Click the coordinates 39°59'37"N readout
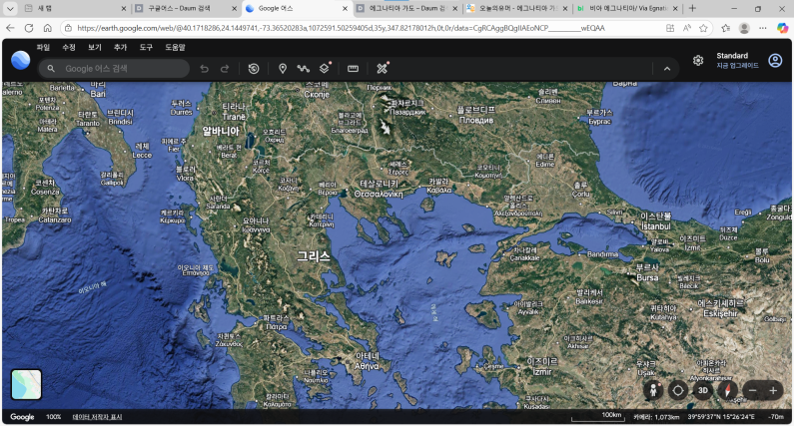This screenshot has height=426, width=794. 721,417
